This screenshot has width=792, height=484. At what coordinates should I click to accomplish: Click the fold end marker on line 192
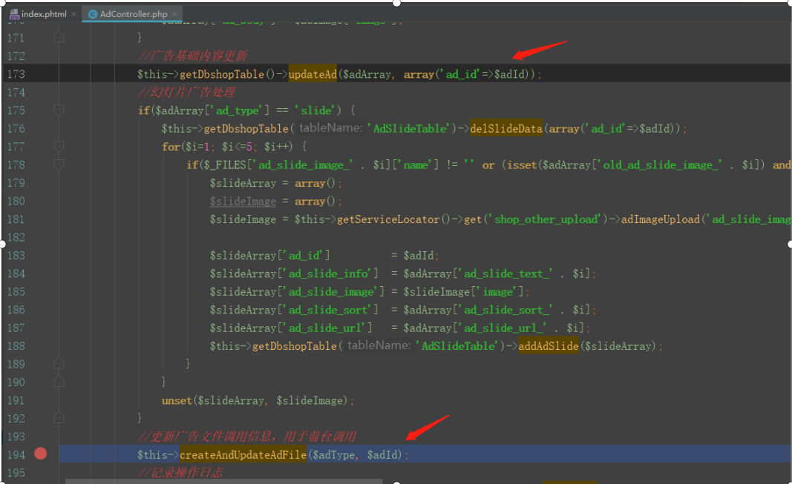(x=59, y=418)
